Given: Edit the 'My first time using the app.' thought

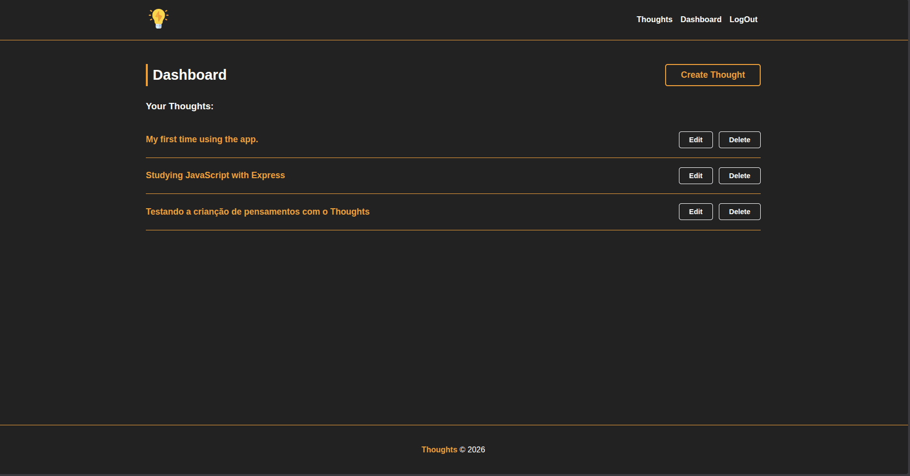Looking at the screenshot, I should pos(695,140).
